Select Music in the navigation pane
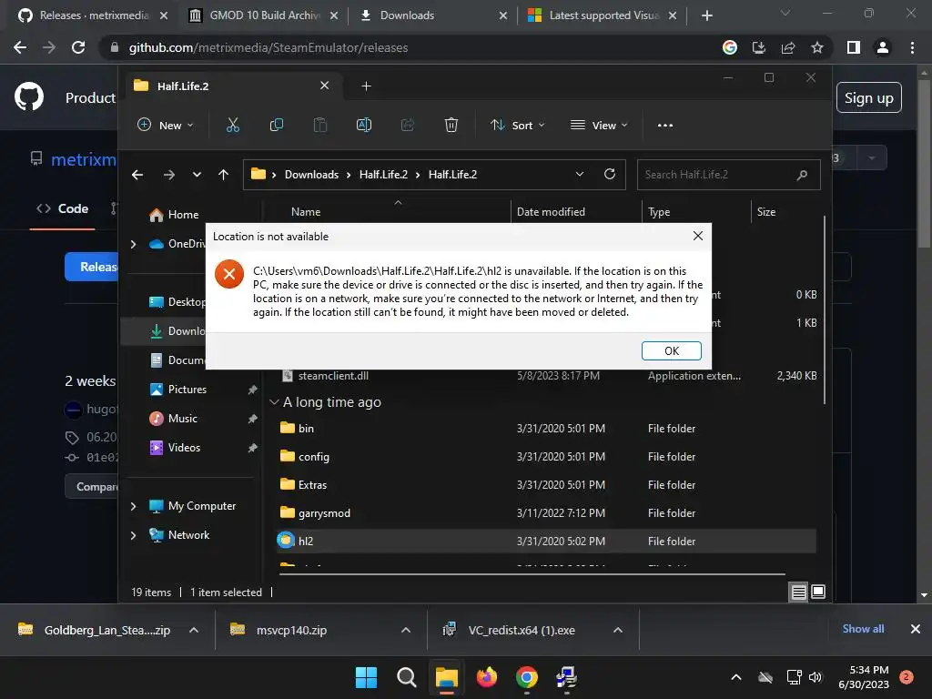The width and height of the screenshot is (932, 699). tap(182, 419)
